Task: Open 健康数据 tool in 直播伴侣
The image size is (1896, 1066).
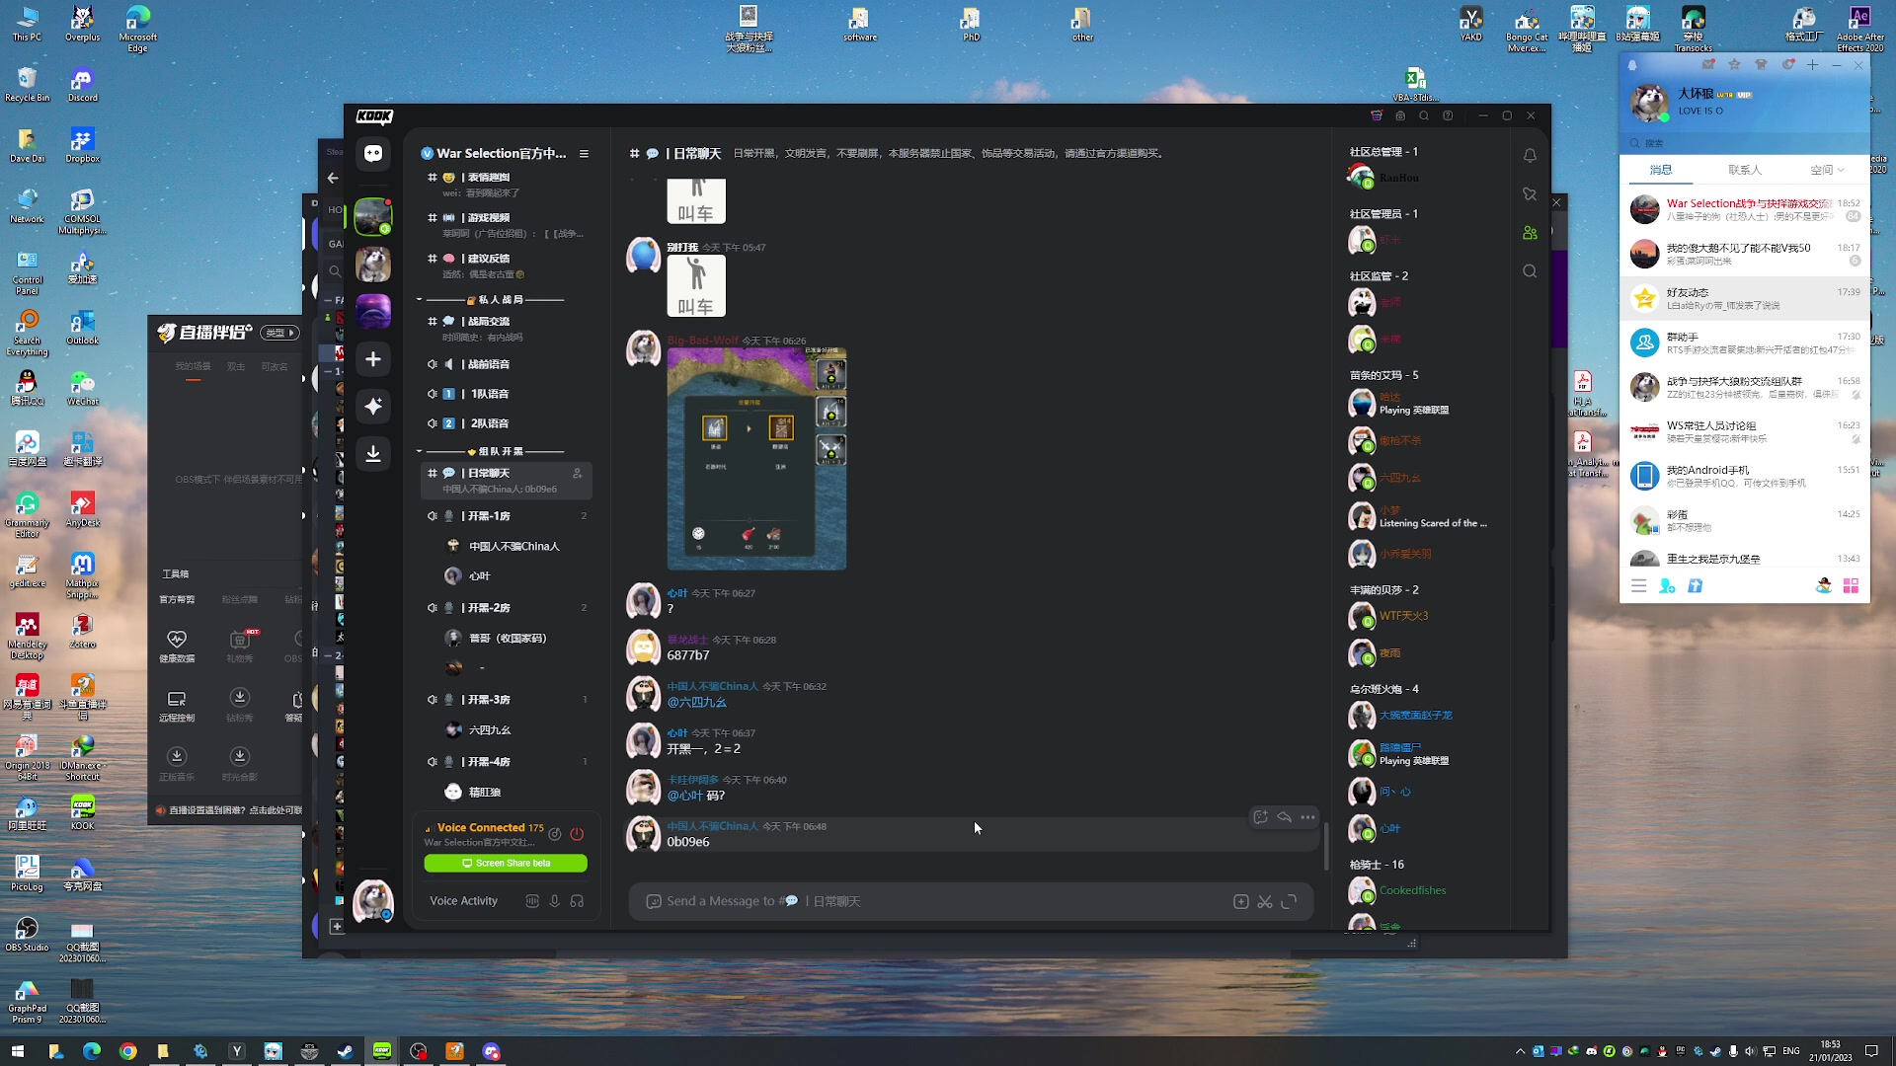Action: [177, 646]
